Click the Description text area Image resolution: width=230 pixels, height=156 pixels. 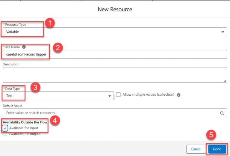point(115,75)
